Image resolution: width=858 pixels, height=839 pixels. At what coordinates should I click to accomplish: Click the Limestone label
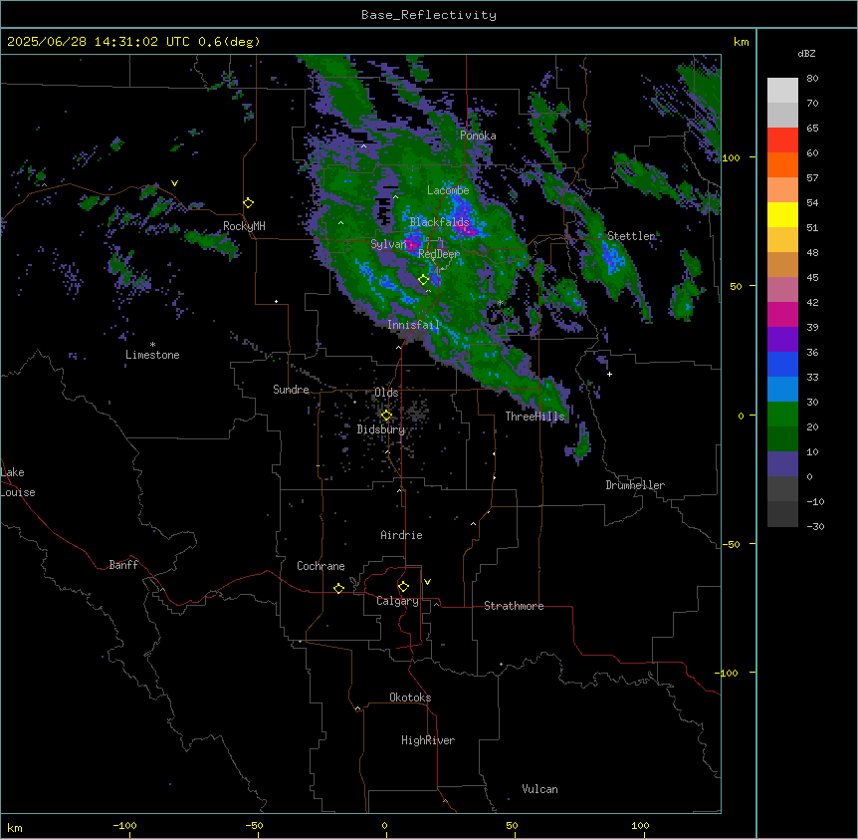152,355
